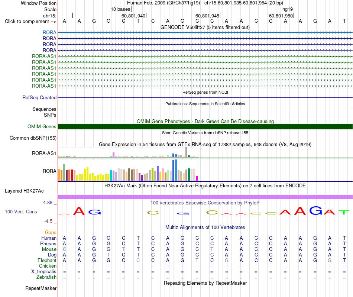Click the Sequences track label
Screen dimensions: 353x297
pyautogui.click(x=44, y=109)
